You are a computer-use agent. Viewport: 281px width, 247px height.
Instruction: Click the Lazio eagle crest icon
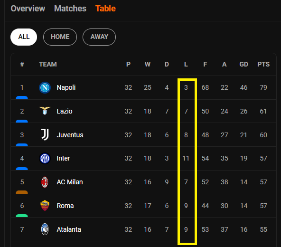45,111
